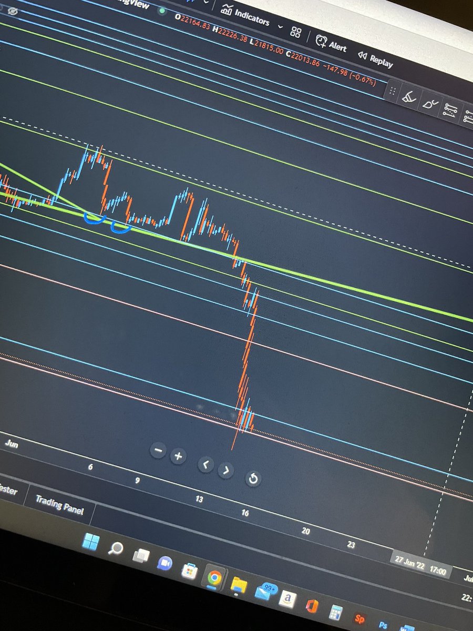This screenshot has width=473, height=631.
Task: Open the four-square indicator templates icon
Action: [x=295, y=32]
